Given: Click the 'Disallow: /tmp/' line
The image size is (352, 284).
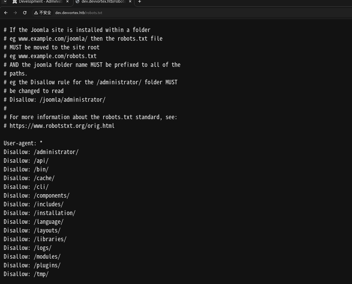Looking at the screenshot, I should coord(26,274).
